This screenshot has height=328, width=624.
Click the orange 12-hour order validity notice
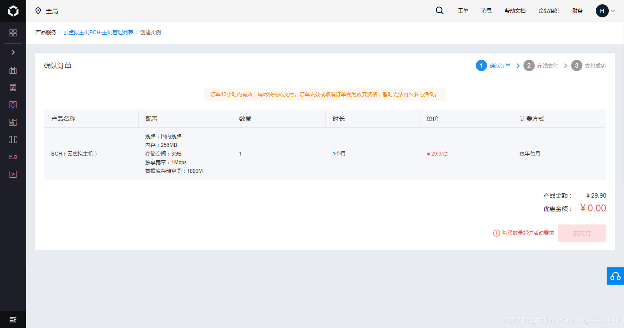(325, 94)
